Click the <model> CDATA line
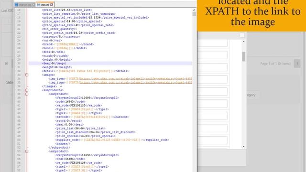Image resolution: width=306 pixels, height=172 pixels. [x=65, y=48]
